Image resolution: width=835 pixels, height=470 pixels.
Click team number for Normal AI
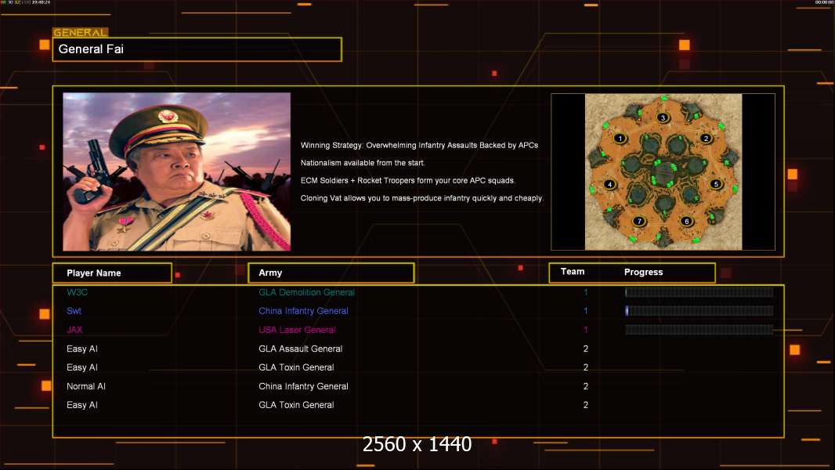coord(586,386)
